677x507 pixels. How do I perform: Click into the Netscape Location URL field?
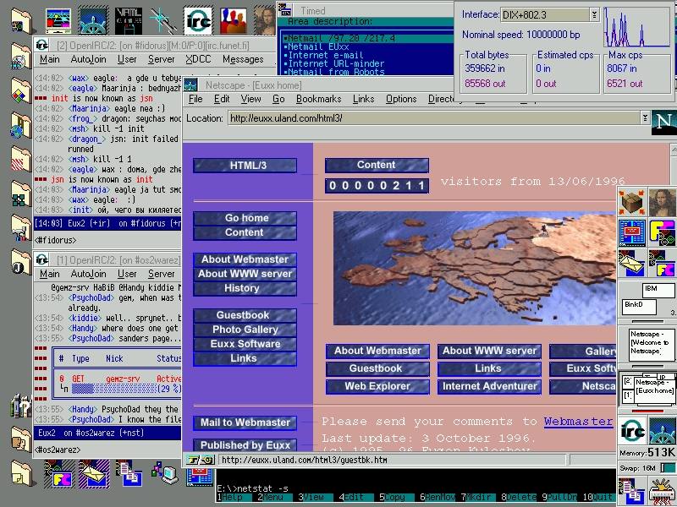(x=434, y=118)
